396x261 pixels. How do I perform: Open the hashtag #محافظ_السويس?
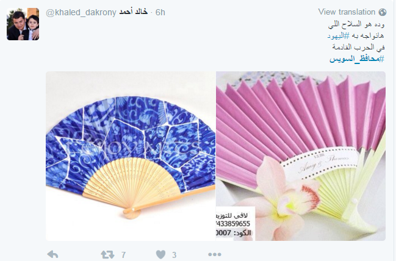coord(357,59)
